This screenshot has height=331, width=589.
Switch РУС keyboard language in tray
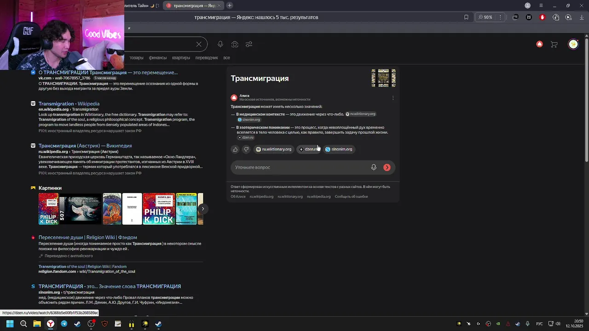click(539, 324)
